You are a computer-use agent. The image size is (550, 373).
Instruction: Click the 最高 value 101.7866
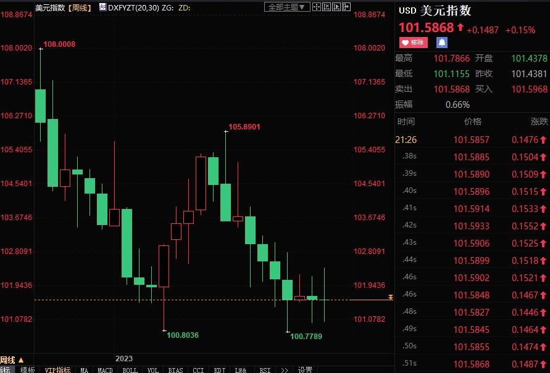452,58
